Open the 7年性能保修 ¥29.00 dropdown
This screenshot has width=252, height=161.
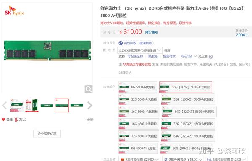[x=139, y=159]
